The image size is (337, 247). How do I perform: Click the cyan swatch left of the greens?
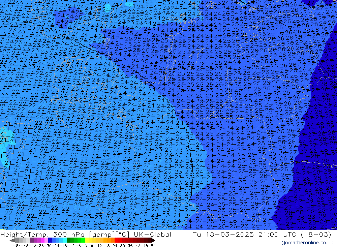coord(65,240)
